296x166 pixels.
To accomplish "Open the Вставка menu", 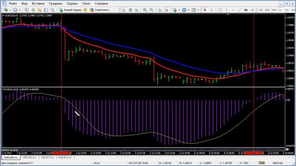I will click(x=38, y=4).
